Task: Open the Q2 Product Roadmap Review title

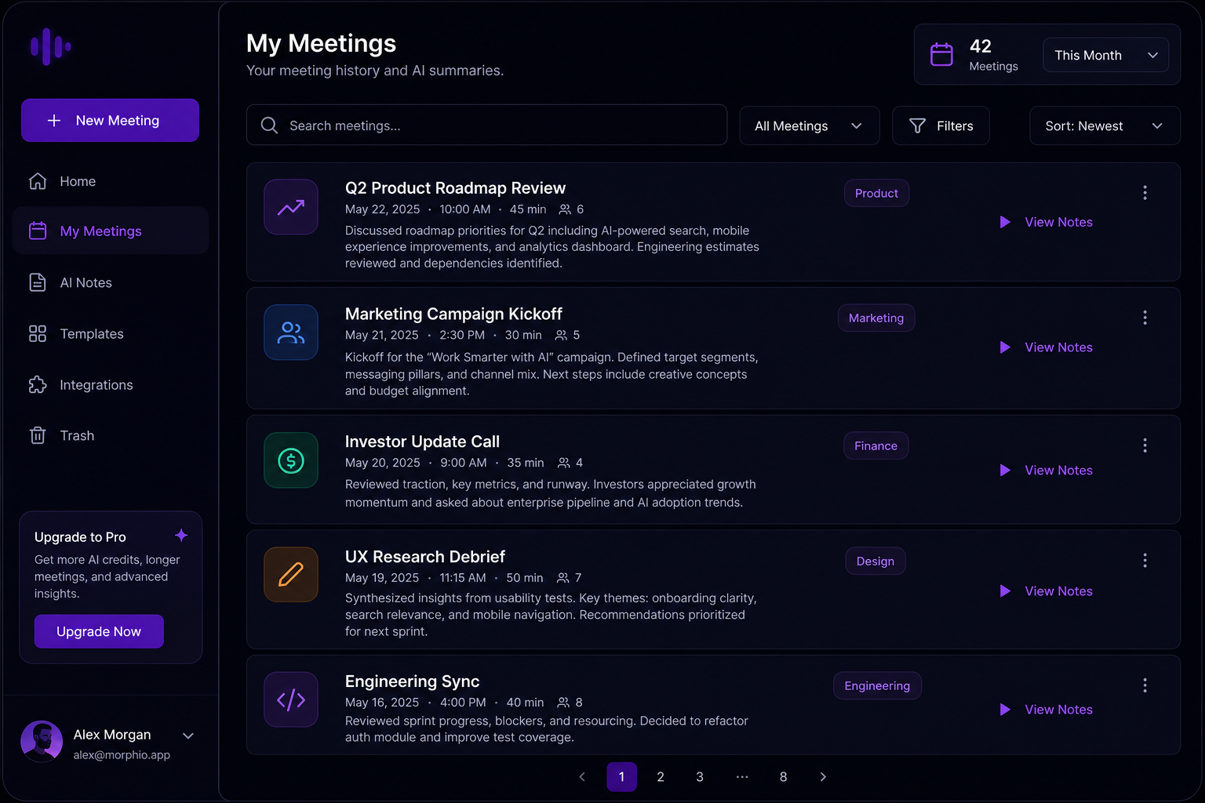Action: [455, 188]
